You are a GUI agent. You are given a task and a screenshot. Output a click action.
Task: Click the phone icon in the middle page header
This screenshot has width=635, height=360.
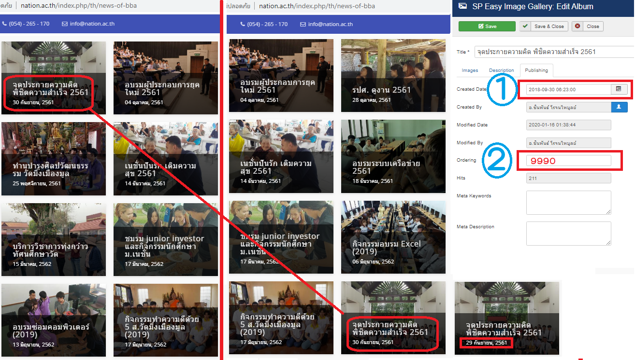tap(243, 24)
